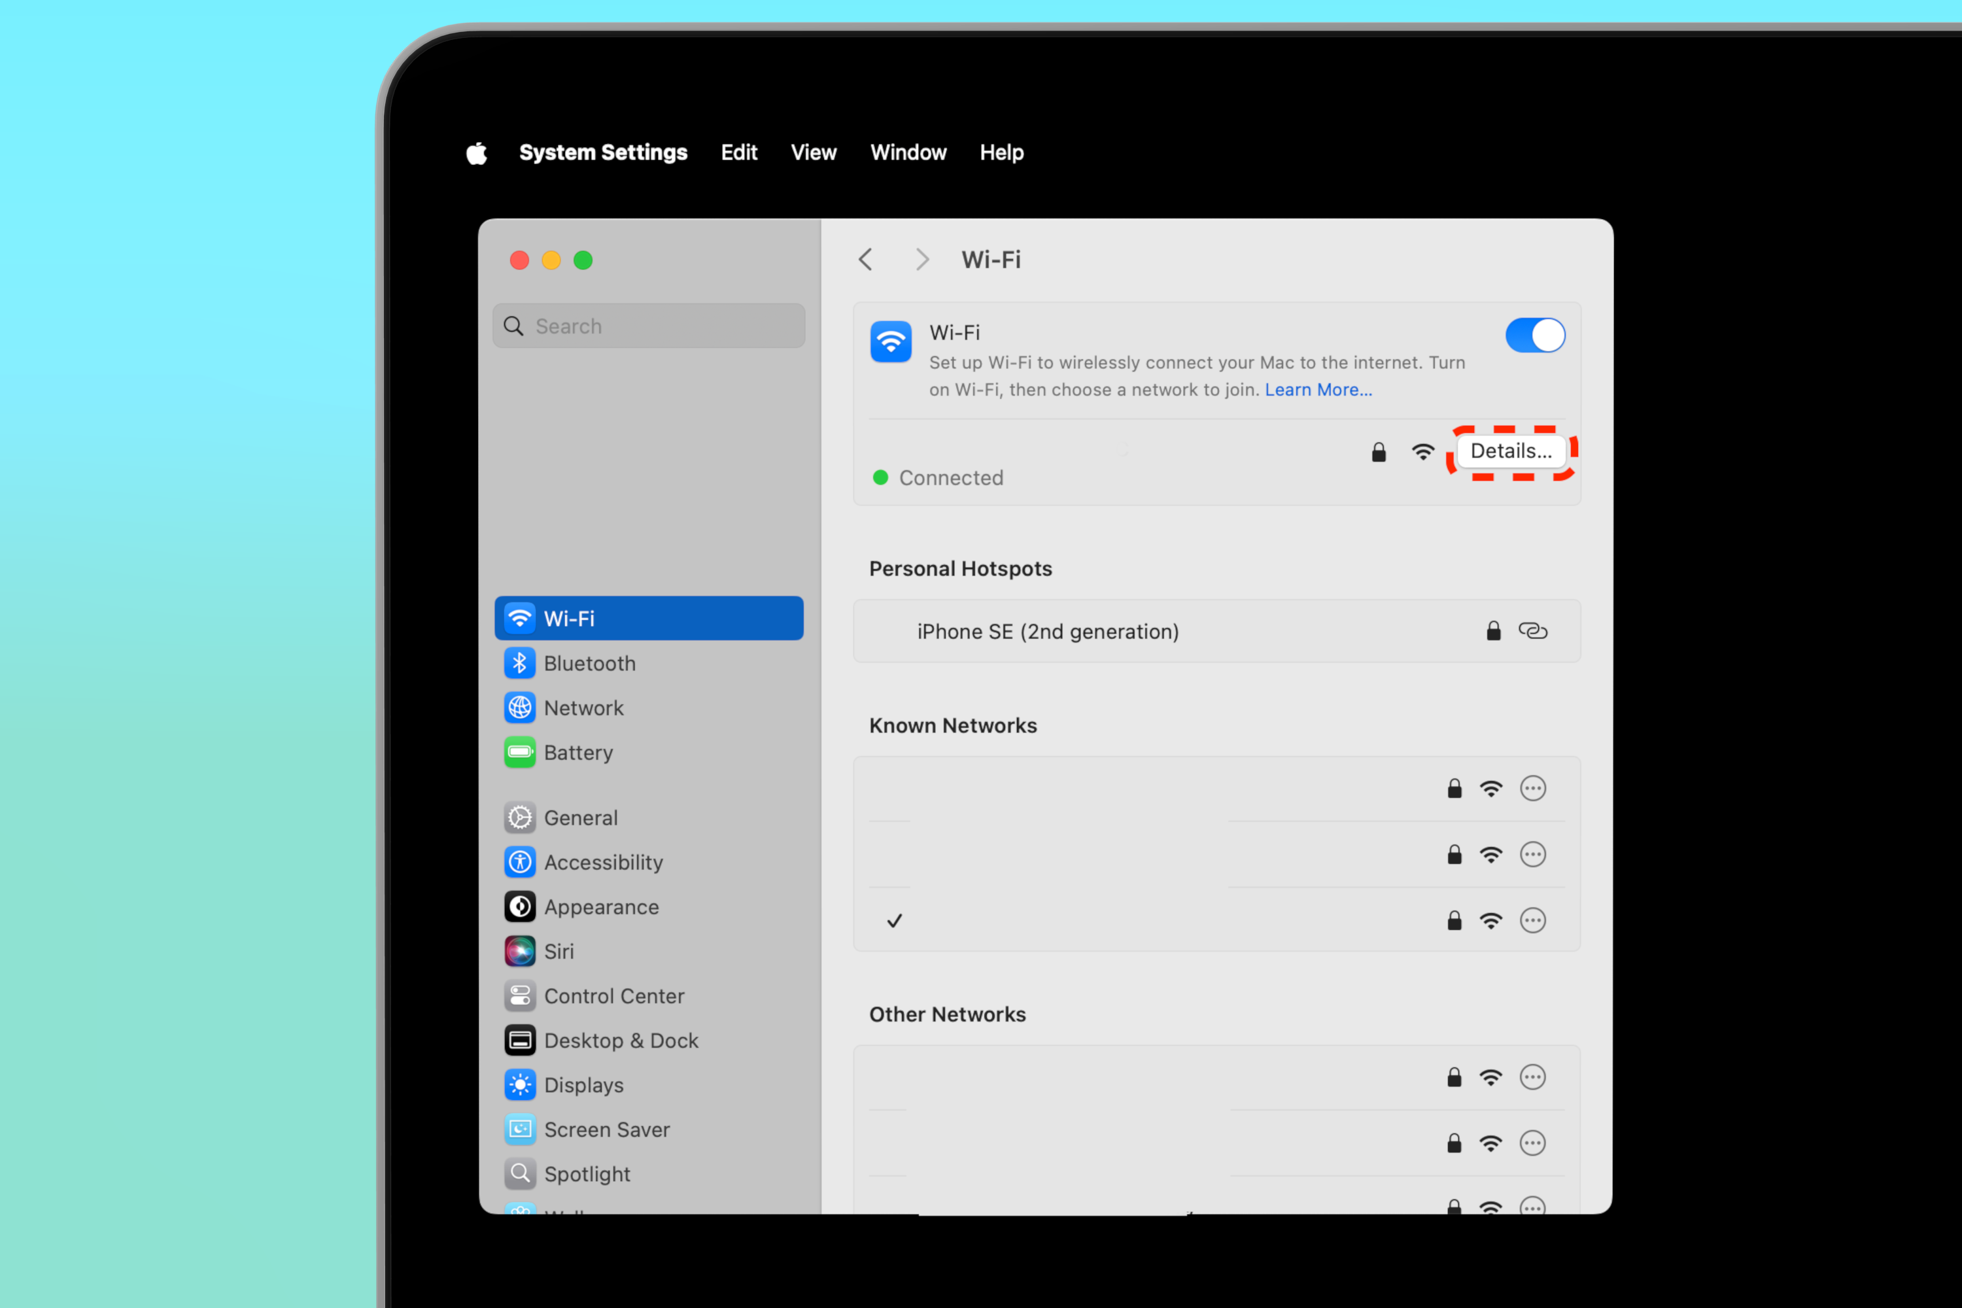Image resolution: width=1962 pixels, height=1308 pixels.
Task: Open the Edit menu
Action: [739, 152]
